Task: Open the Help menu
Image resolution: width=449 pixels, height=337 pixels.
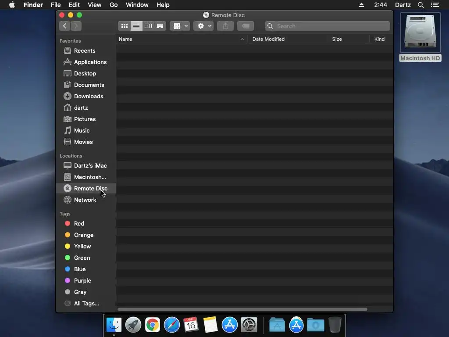Action: coord(163,5)
